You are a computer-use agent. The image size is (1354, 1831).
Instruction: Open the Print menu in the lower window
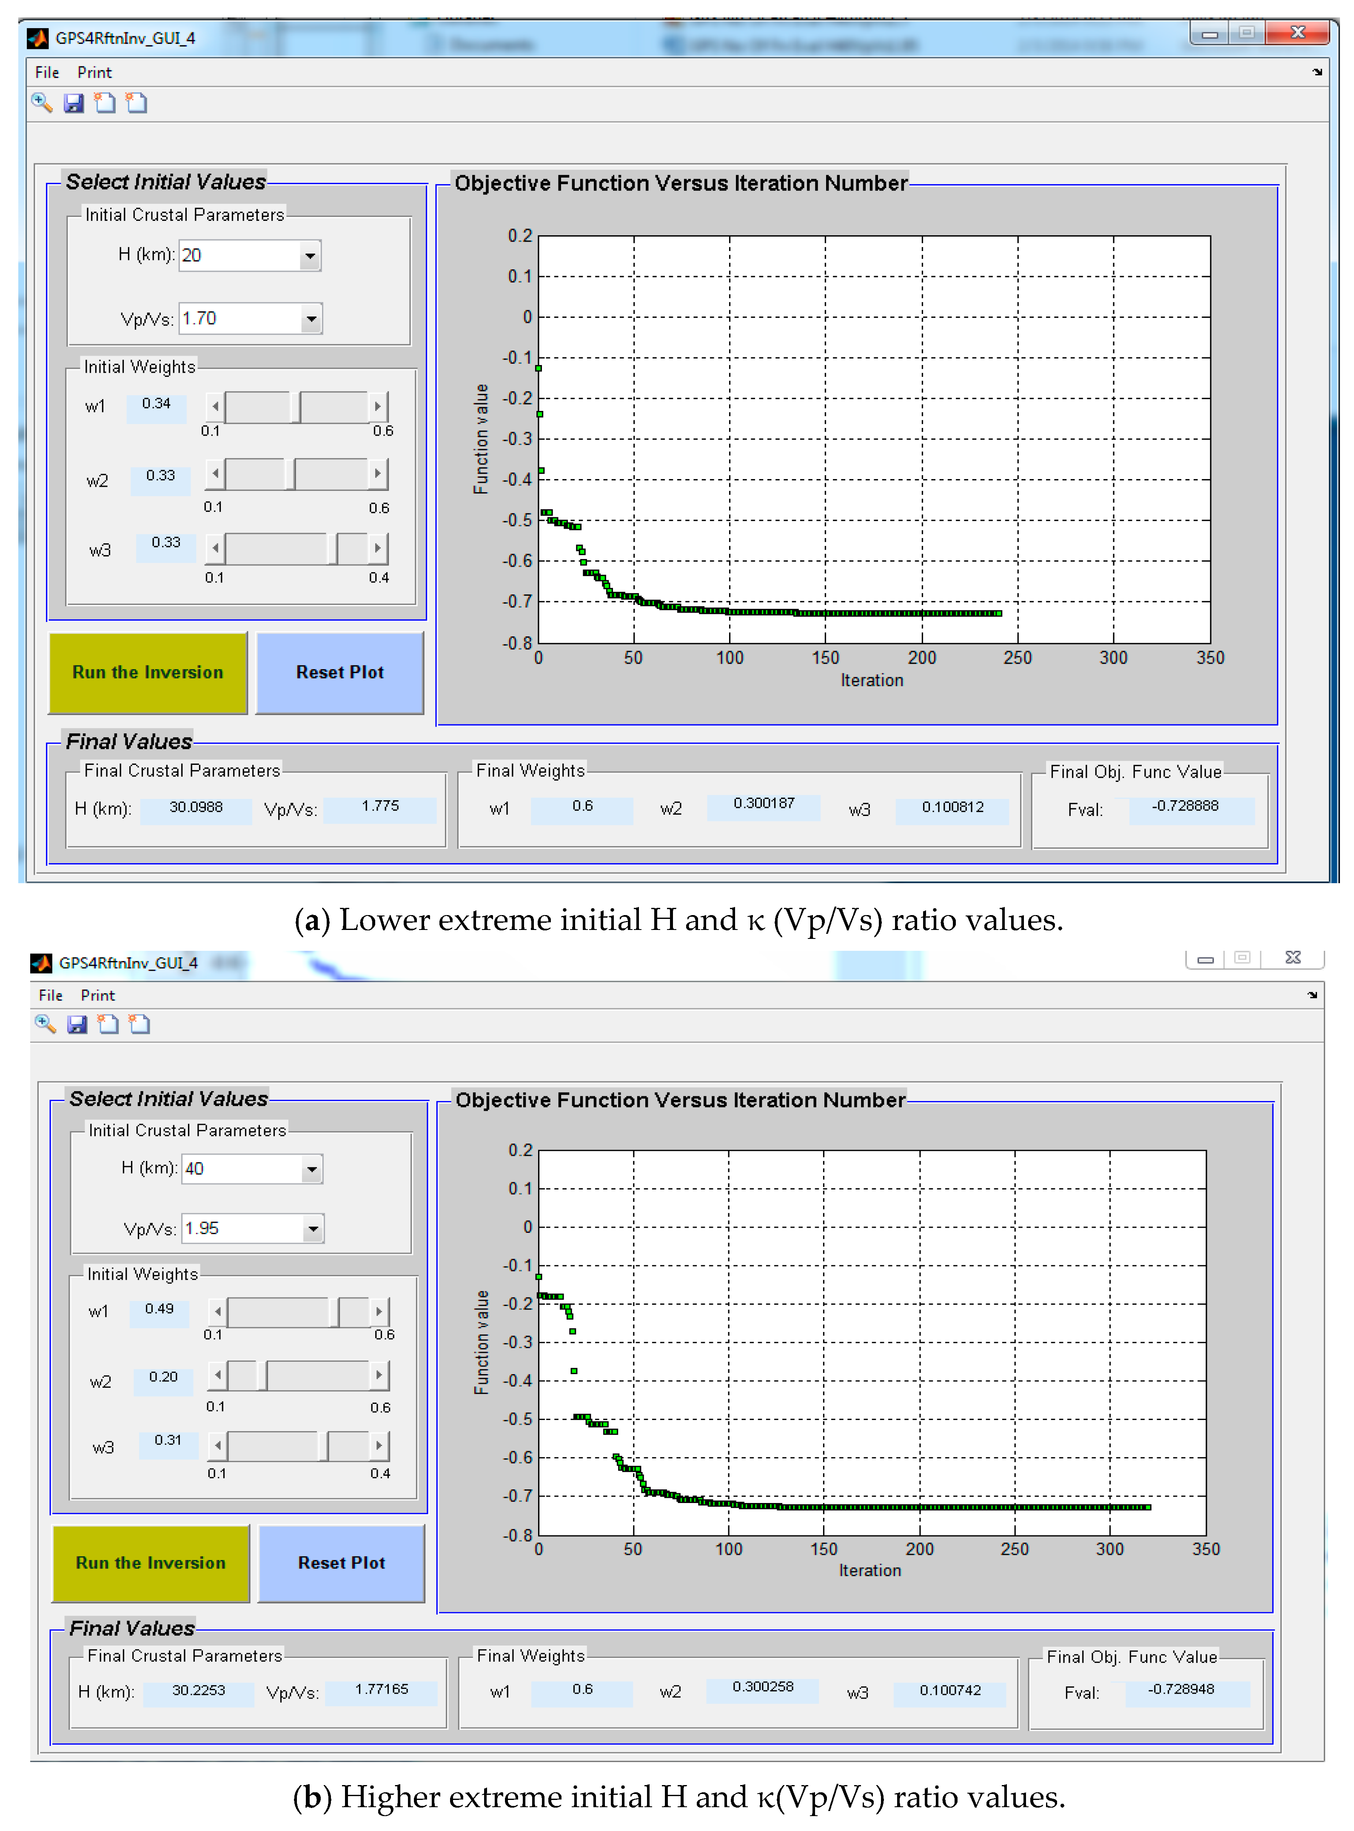coord(97,995)
